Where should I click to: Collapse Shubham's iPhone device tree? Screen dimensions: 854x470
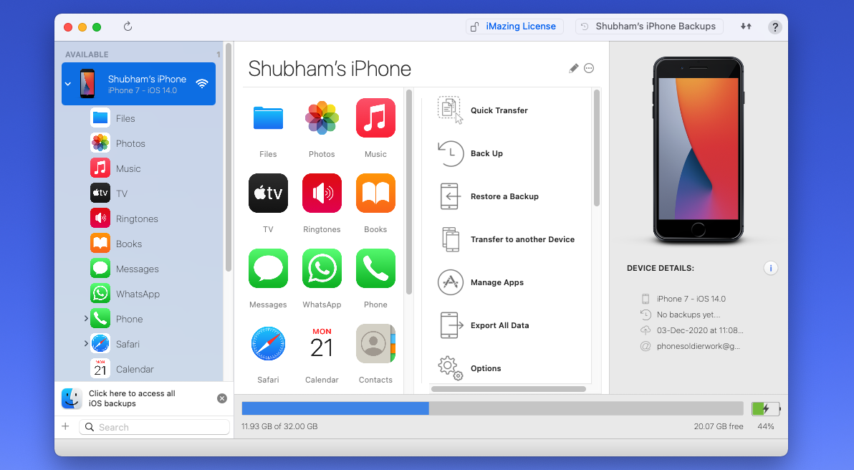click(68, 84)
